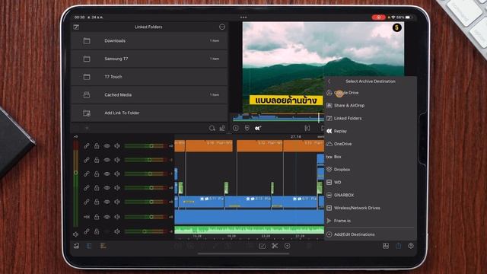Hide the third track using eye icon

[107, 174]
